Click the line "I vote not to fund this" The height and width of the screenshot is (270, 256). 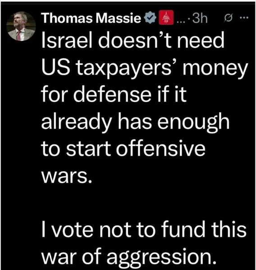[144, 229]
